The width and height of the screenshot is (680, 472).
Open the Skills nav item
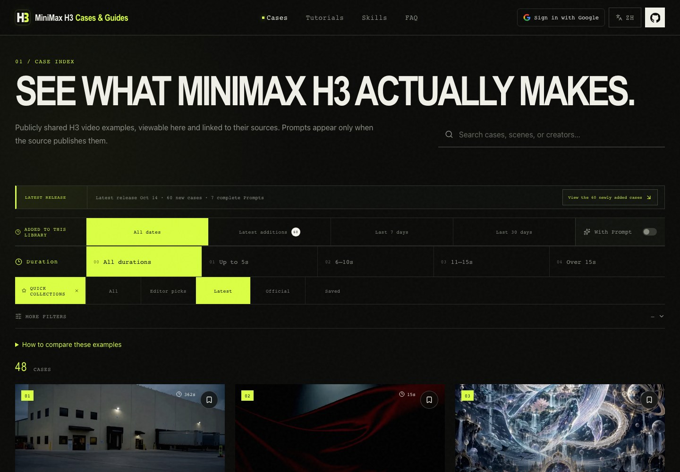click(374, 17)
